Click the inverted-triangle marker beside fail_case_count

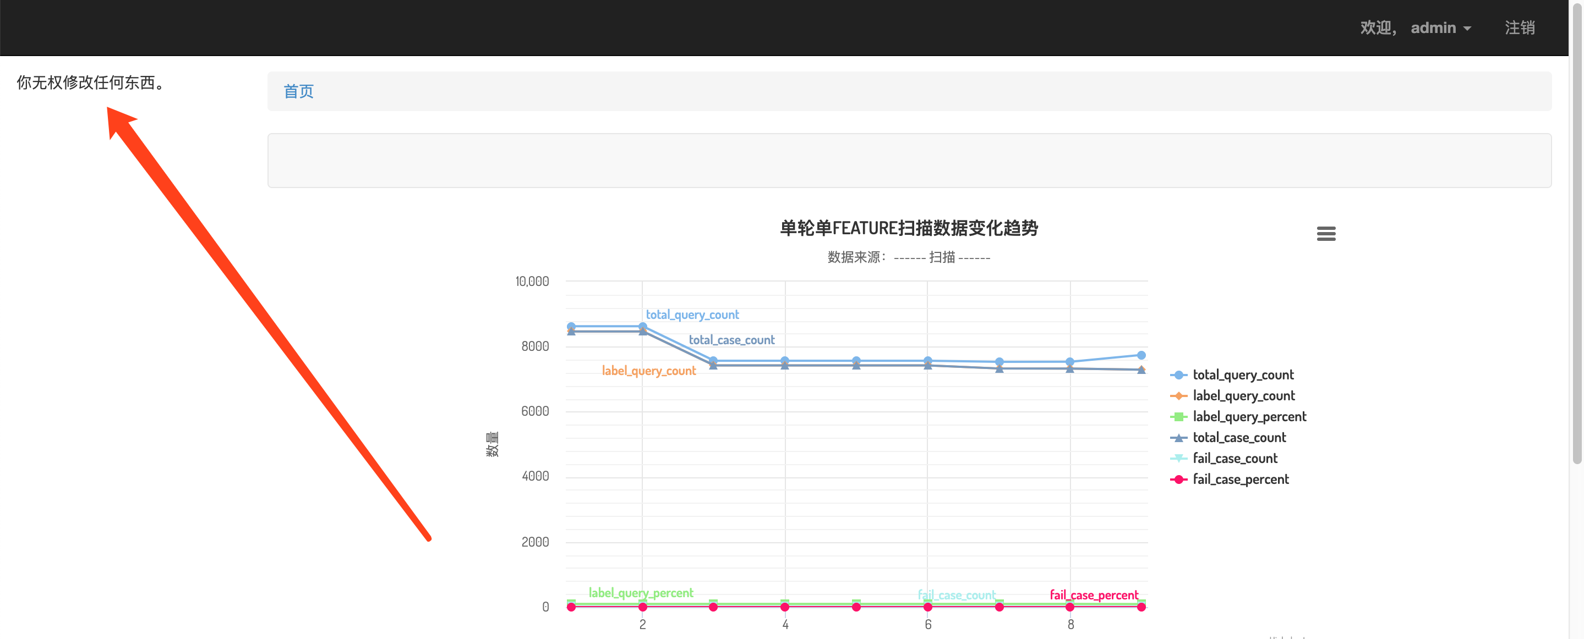[x=1178, y=459]
